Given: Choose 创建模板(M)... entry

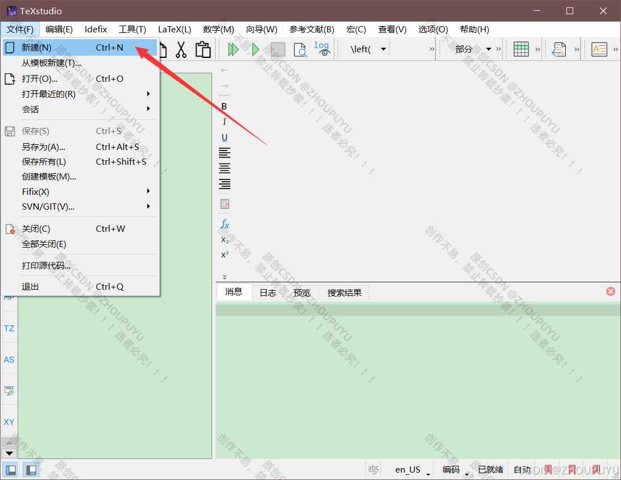Looking at the screenshot, I should (x=80, y=177).
